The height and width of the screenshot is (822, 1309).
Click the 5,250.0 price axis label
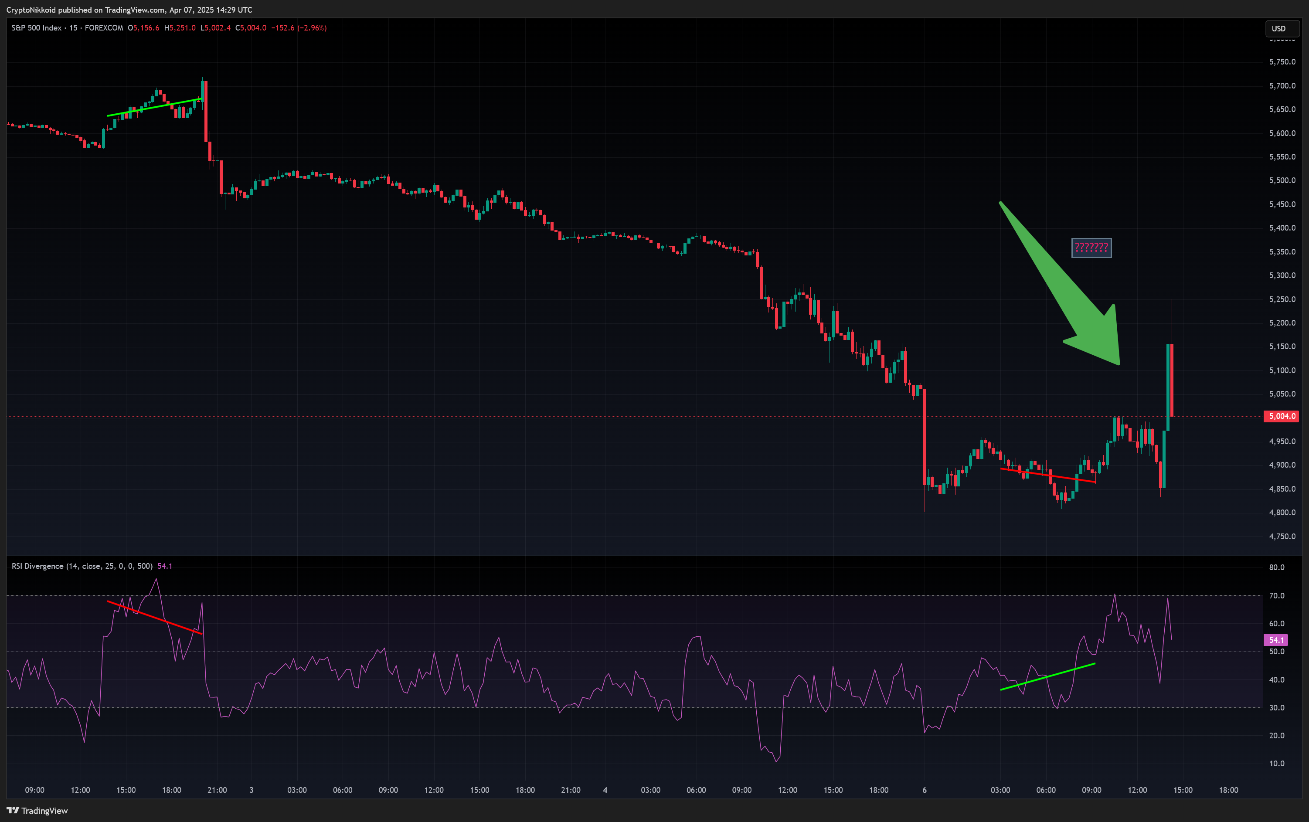[1282, 299]
